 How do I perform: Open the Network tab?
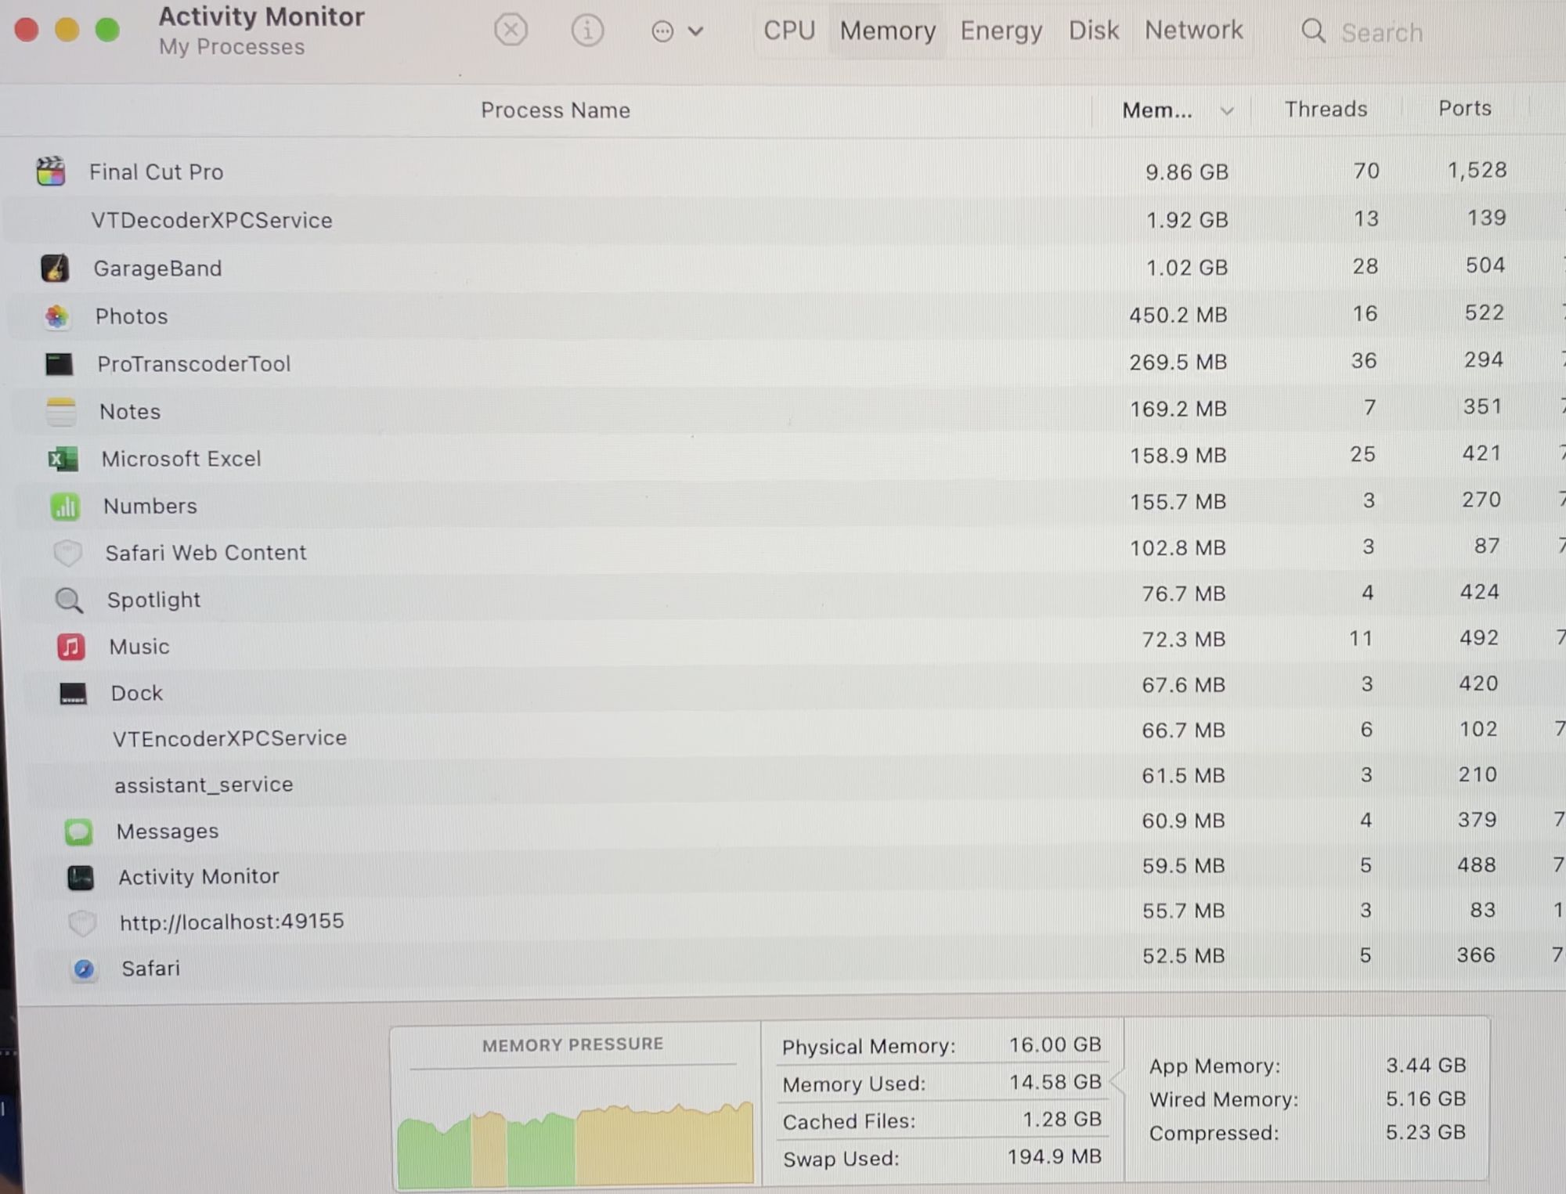pos(1193,30)
